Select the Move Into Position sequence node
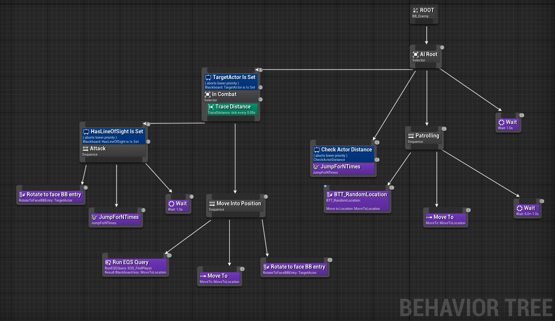The width and height of the screenshot is (555, 321). 235,205
